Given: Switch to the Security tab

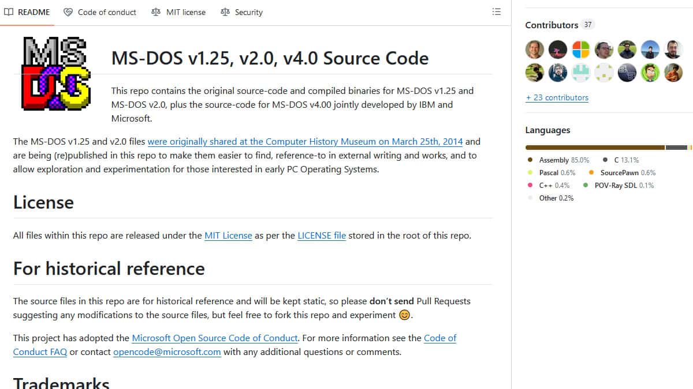Looking at the screenshot, I should pos(242,12).
